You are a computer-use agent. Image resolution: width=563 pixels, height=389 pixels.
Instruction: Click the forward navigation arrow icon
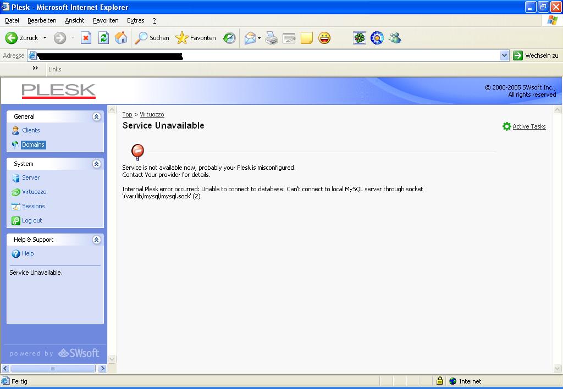coord(60,38)
